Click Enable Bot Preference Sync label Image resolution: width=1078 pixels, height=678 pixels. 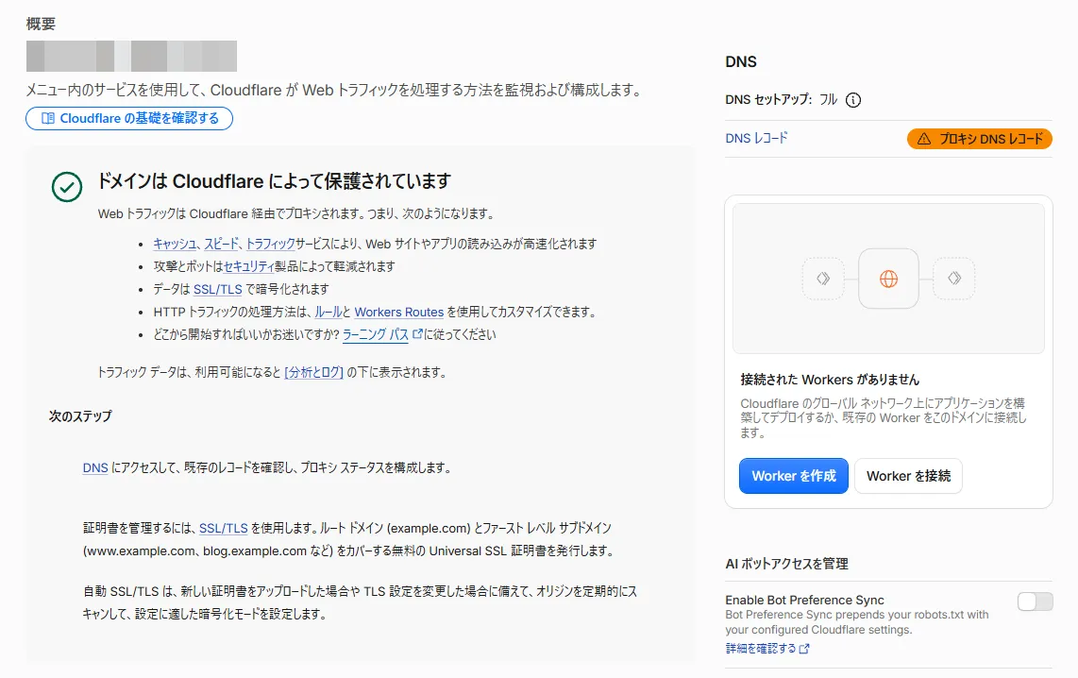point(804,600)
